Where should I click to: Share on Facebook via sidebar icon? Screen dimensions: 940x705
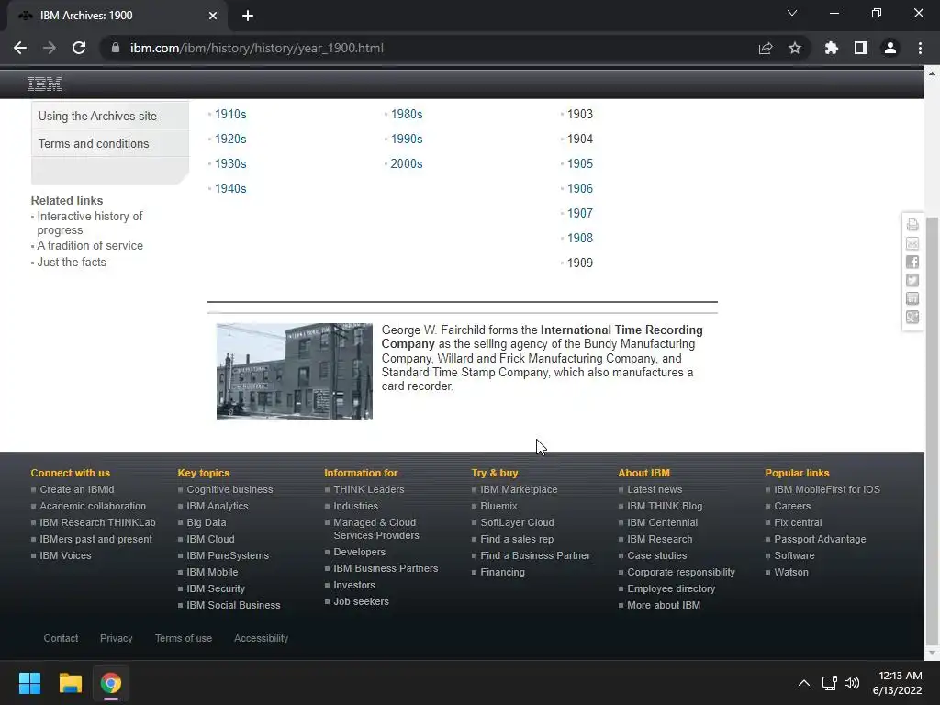[912, 262]
